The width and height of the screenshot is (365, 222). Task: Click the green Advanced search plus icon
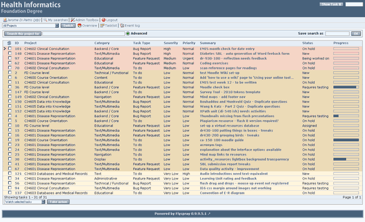(128, 34)
